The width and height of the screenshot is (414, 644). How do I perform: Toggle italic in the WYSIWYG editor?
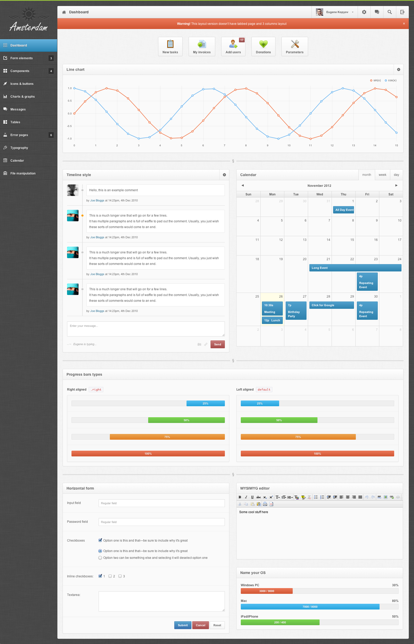(x=246, y=497)
